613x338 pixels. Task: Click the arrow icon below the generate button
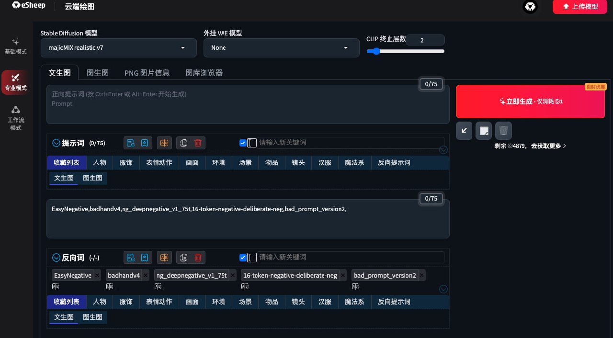[x=464, y=130]
